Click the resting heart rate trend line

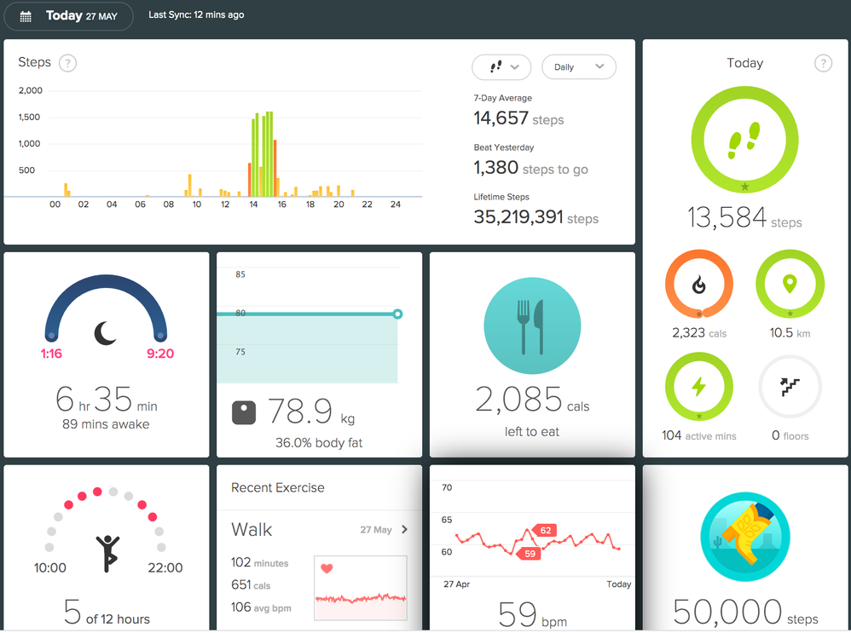537,542
